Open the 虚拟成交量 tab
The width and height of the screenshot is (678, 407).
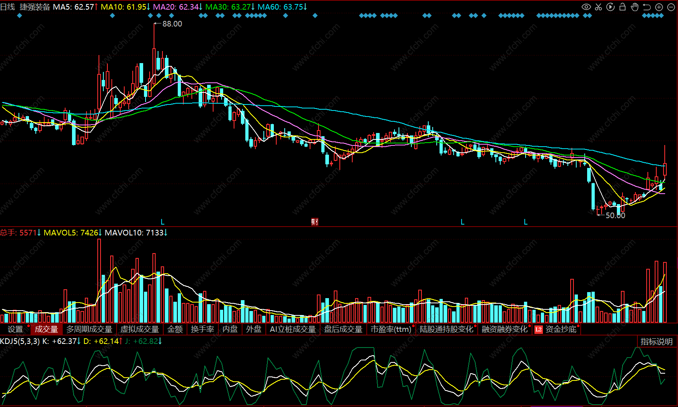click(x=140, y=329)
